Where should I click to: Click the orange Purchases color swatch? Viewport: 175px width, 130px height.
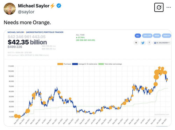(60, 64)
